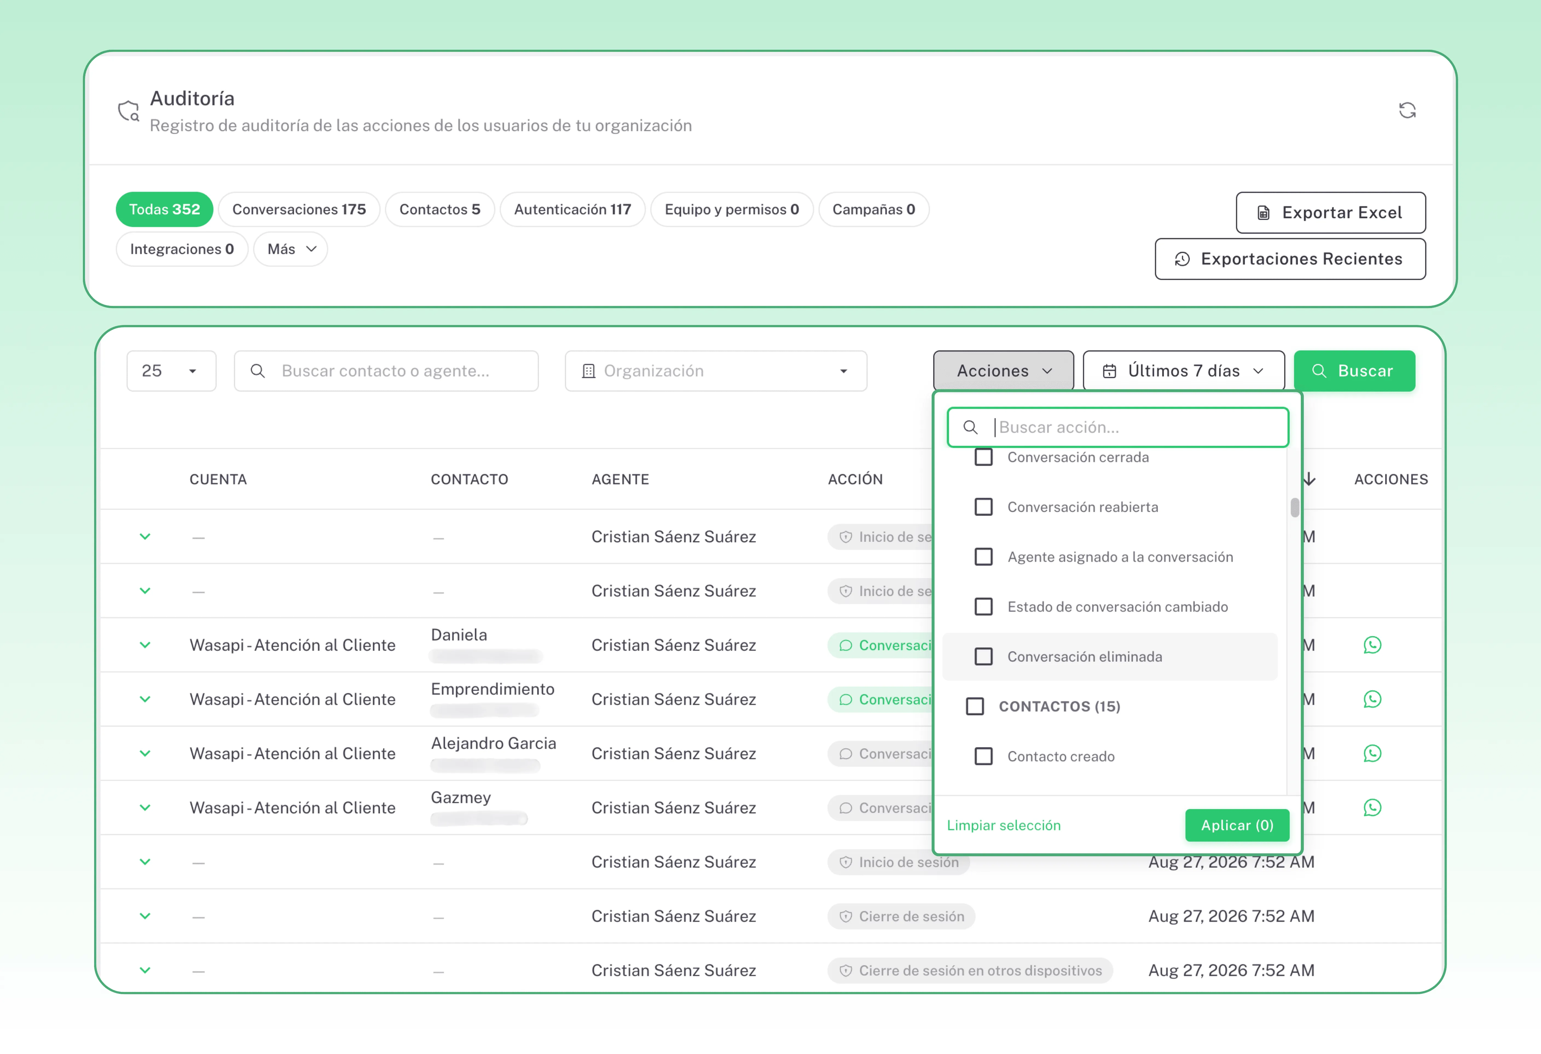Select the CONTACTOS (15) group checkbox
The height and width of the screenshot is (1054, 1541).
975,707
